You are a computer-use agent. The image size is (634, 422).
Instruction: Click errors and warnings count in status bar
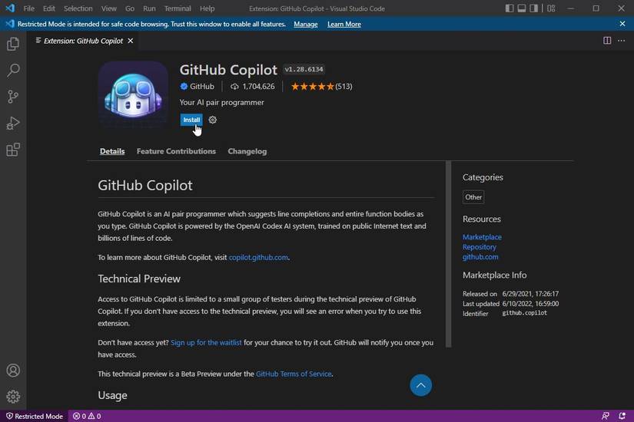pyautogui.click(x=87, y=416)
